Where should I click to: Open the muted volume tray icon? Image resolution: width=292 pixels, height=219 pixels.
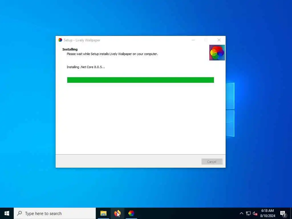click(255, 213)
